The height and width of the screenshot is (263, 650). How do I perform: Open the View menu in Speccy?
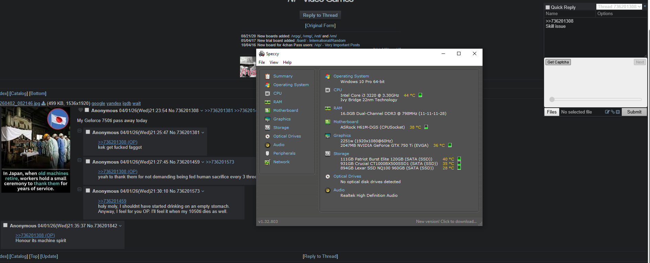pyautogui.click(x=274, y=62)
